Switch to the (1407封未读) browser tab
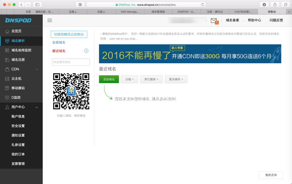 243,12
